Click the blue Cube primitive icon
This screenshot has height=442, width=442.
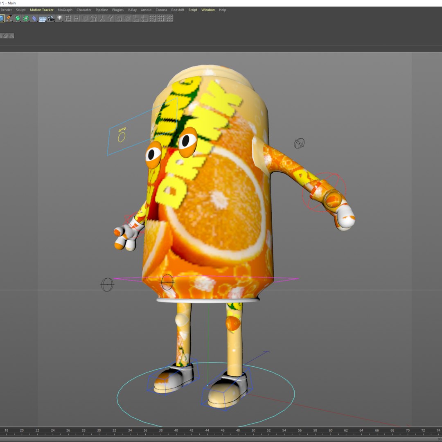coord(1,18)
